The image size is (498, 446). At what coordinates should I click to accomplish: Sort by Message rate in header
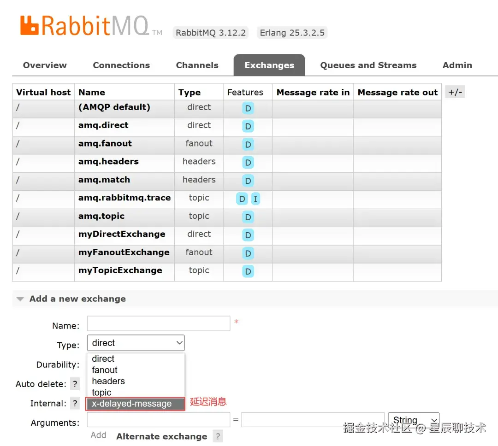point(313,92)
